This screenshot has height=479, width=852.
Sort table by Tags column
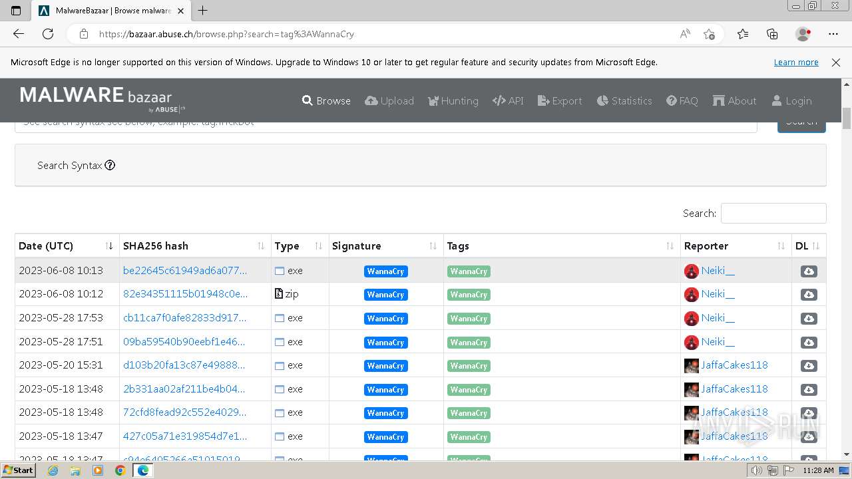tap(562, 245)
